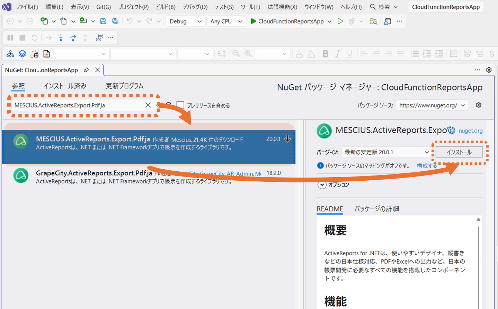
Task: Click the Underline formatting icon
Action: (x=350, y=54)
